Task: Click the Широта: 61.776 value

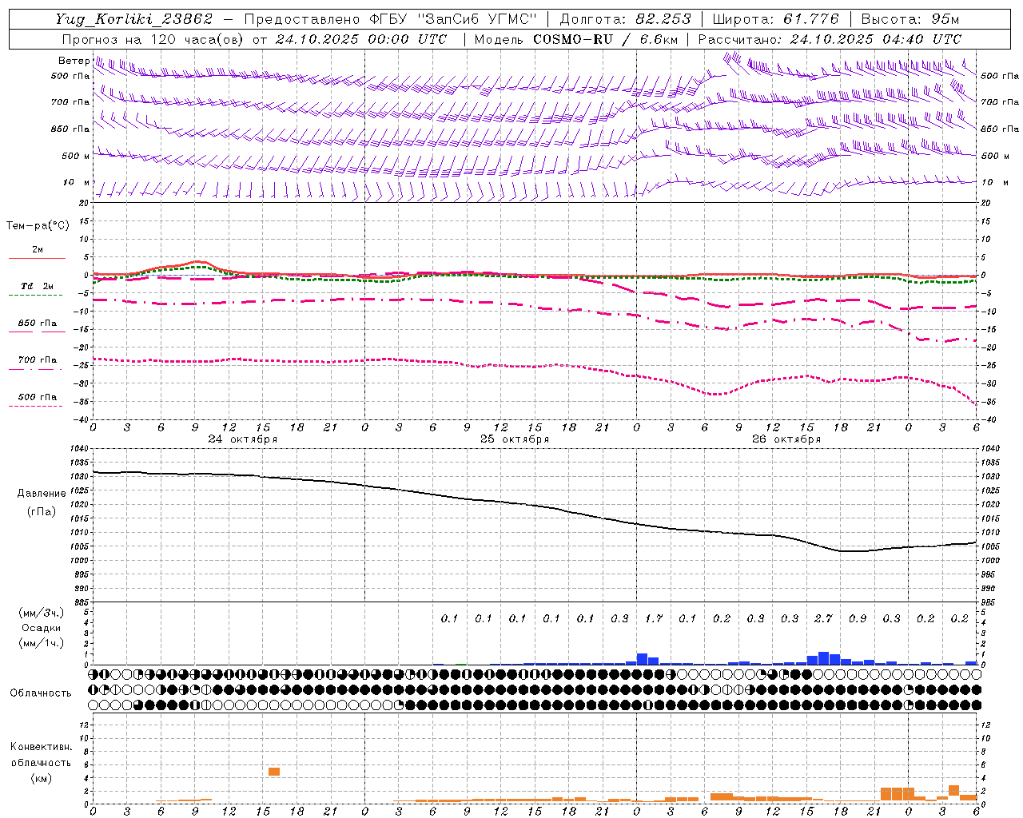Action: pyautogui.click(x=775, y=19)
